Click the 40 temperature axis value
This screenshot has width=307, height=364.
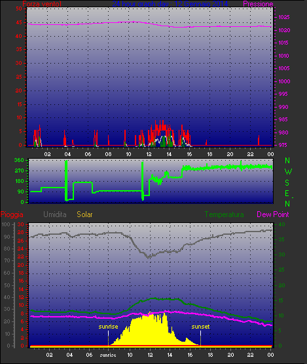pyautogui.click(x=281, y=224)
